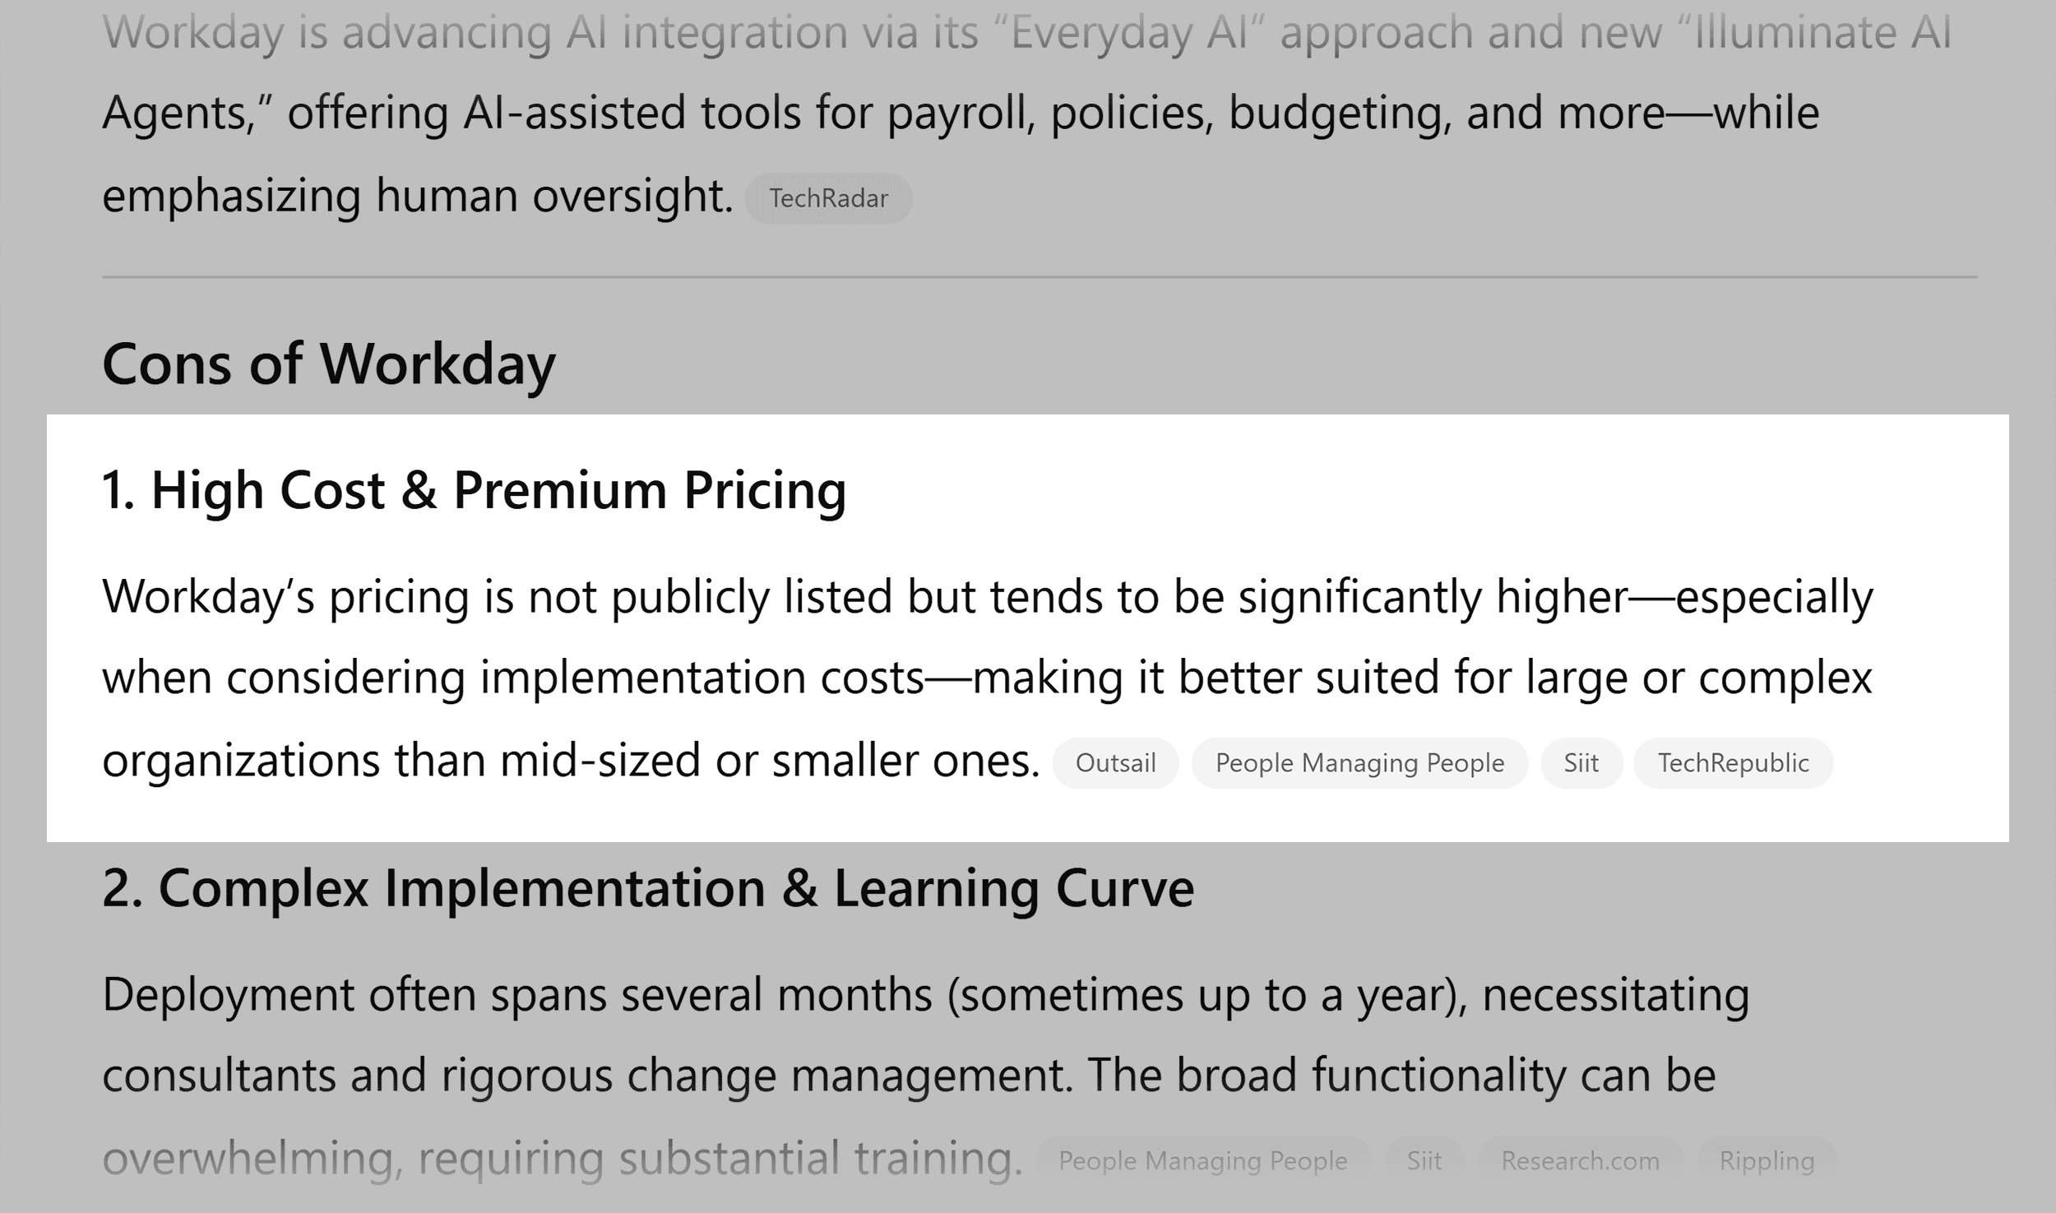Viewport: 2056px width, 1213px height.
Task: Click the words "organizations than mid-sized or smaller ones"
Action: point(571,761)
